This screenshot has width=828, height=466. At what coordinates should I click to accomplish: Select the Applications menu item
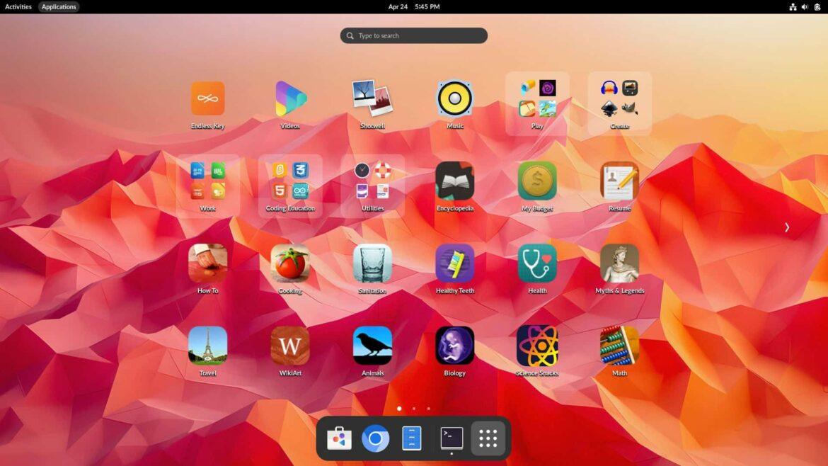[x=59, y=6]
